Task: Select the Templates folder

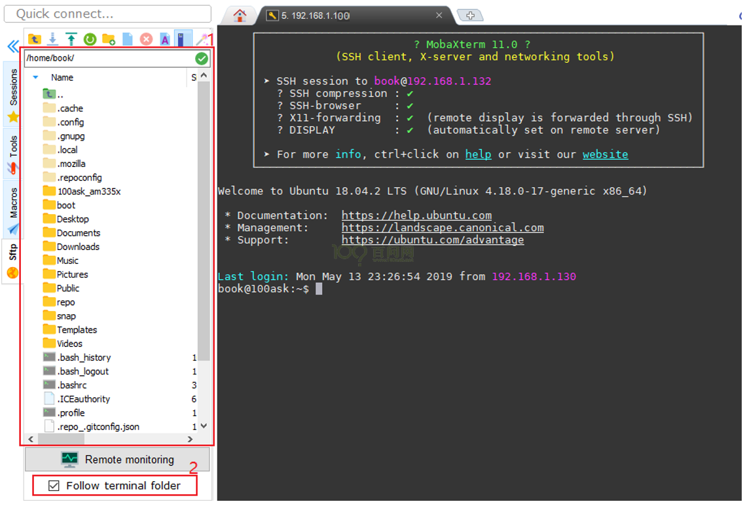Action: coord(70,330)
